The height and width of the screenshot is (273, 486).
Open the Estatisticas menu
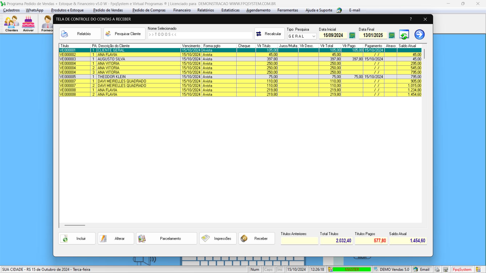[230, 10]
